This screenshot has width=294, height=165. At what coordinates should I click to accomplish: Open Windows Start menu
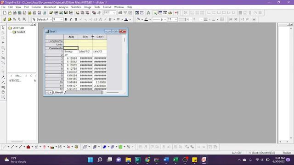click(x=90, y=160)
